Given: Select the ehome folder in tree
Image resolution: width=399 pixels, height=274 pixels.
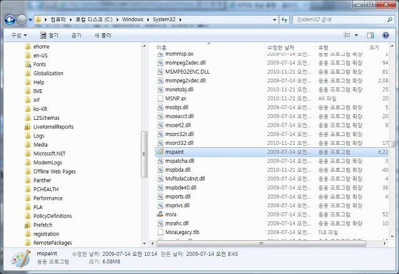Looking at the screenshot, I should pyautogui.click(x=41, y=47).
